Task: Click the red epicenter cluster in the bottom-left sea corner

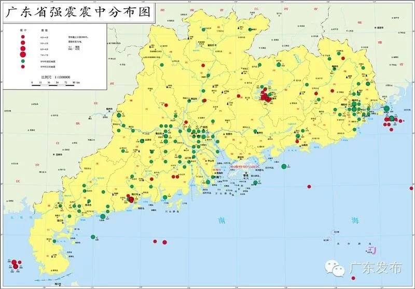Action: point(16,264)
